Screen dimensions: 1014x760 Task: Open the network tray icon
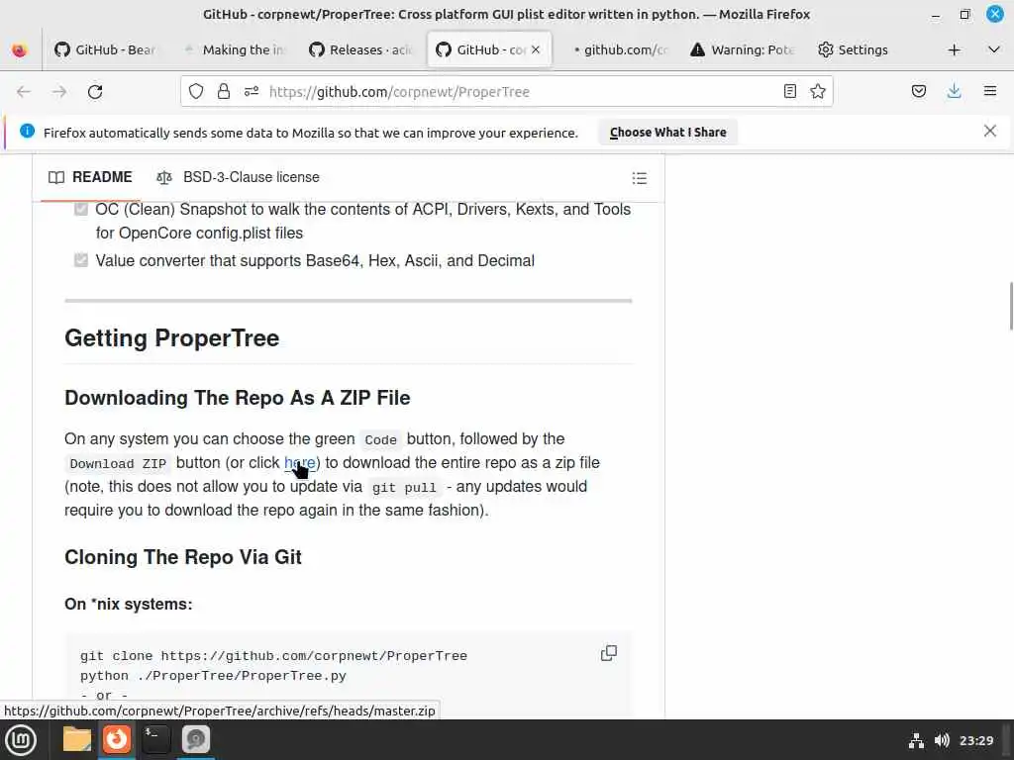(916, 740)
